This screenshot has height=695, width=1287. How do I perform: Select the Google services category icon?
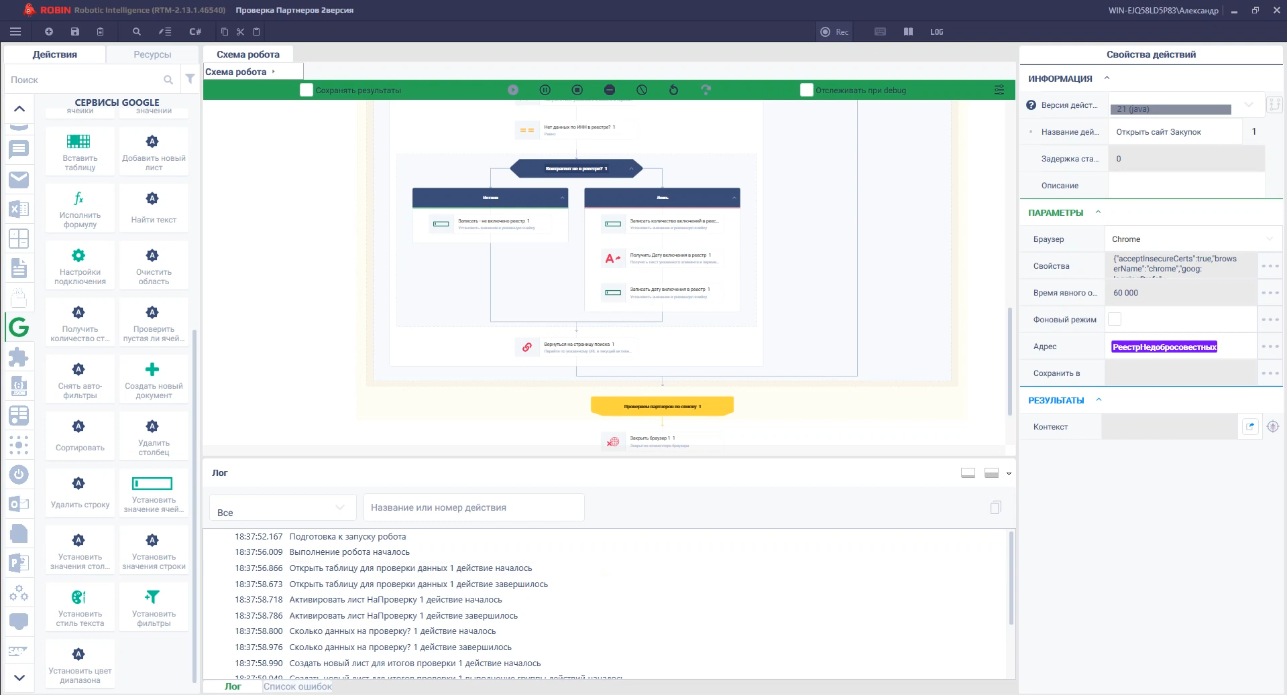(x=19, y=327)
